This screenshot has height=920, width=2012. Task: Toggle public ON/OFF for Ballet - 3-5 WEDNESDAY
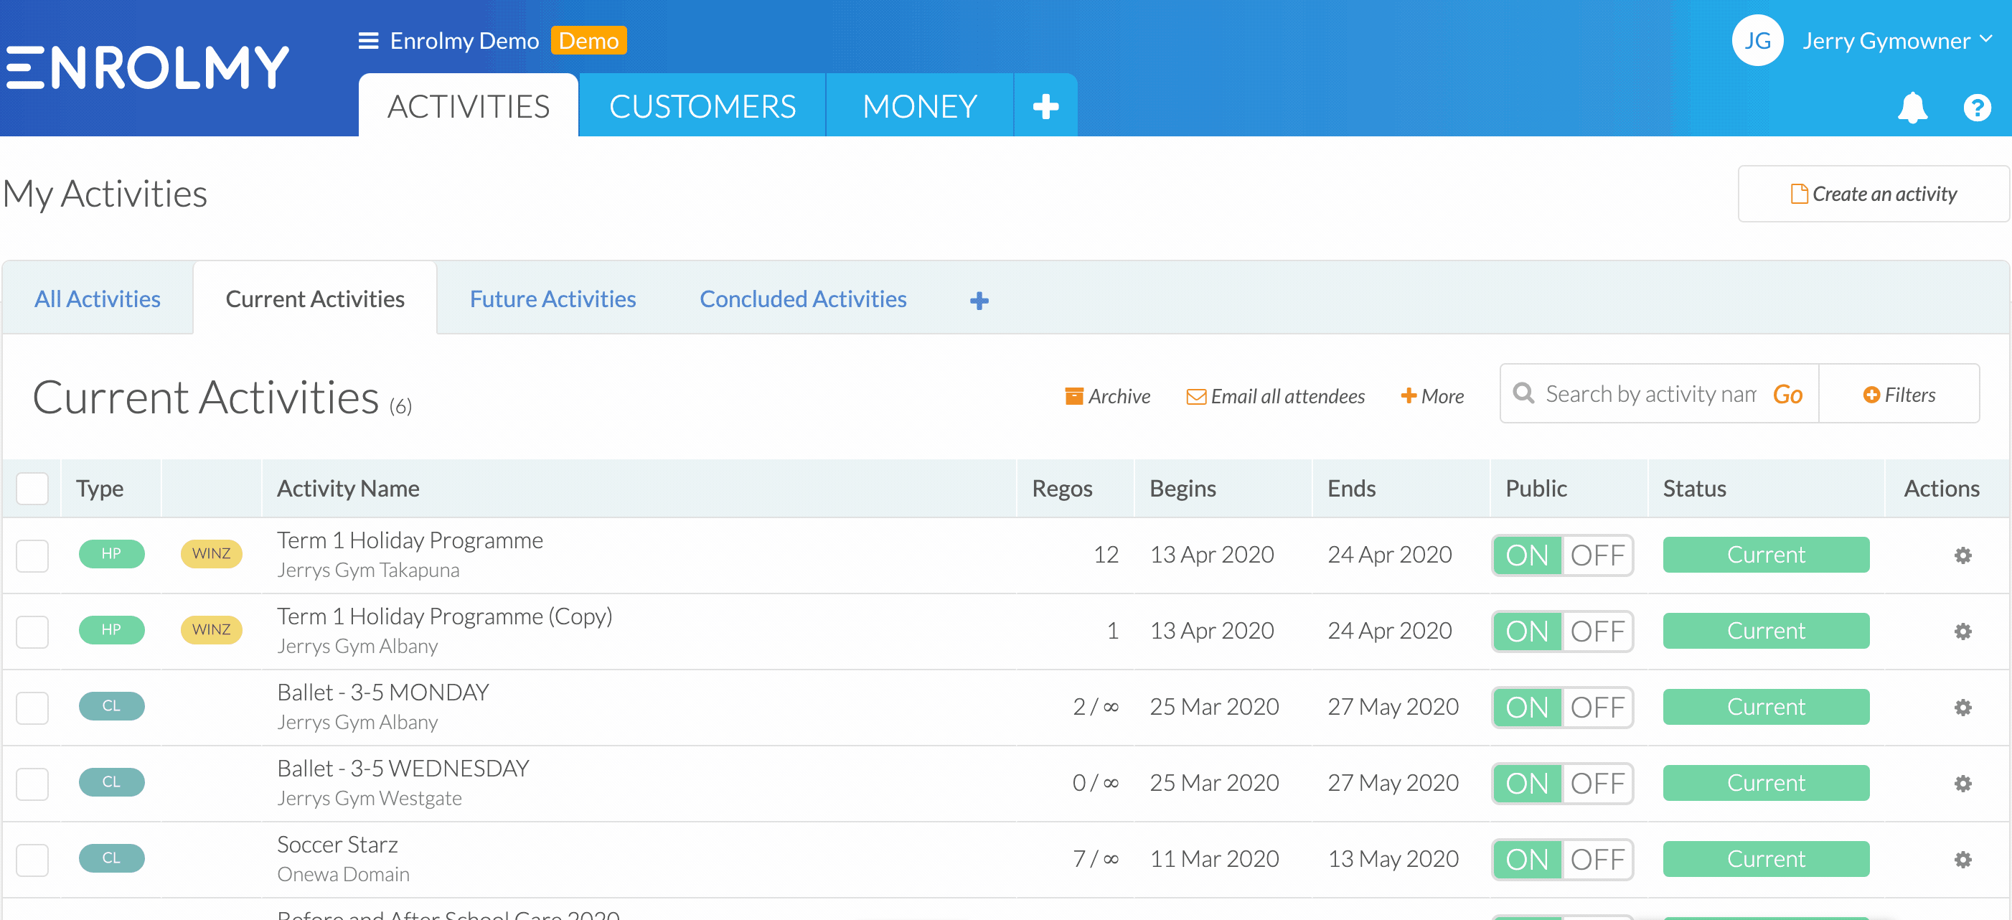[x=1562, y=784]
